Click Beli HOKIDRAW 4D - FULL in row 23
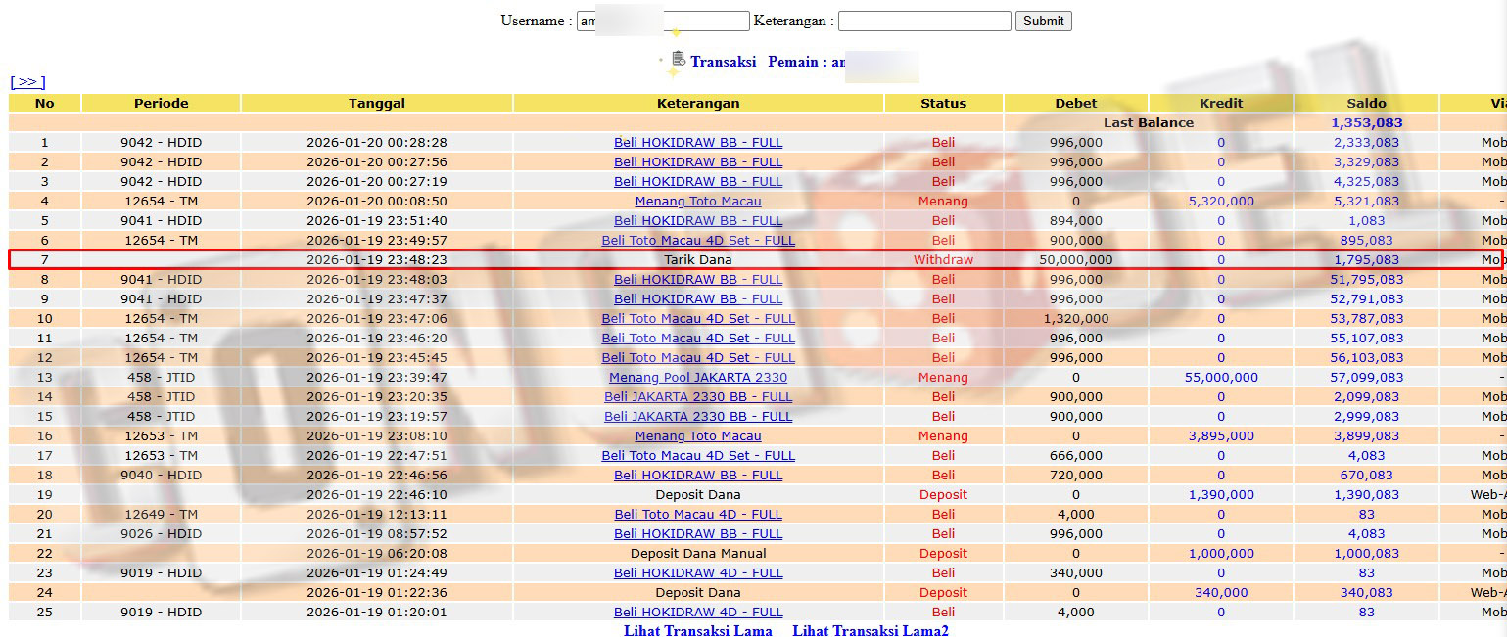Screen dimensions: 1507x637 pyautogui.click(x=697, y=572)
